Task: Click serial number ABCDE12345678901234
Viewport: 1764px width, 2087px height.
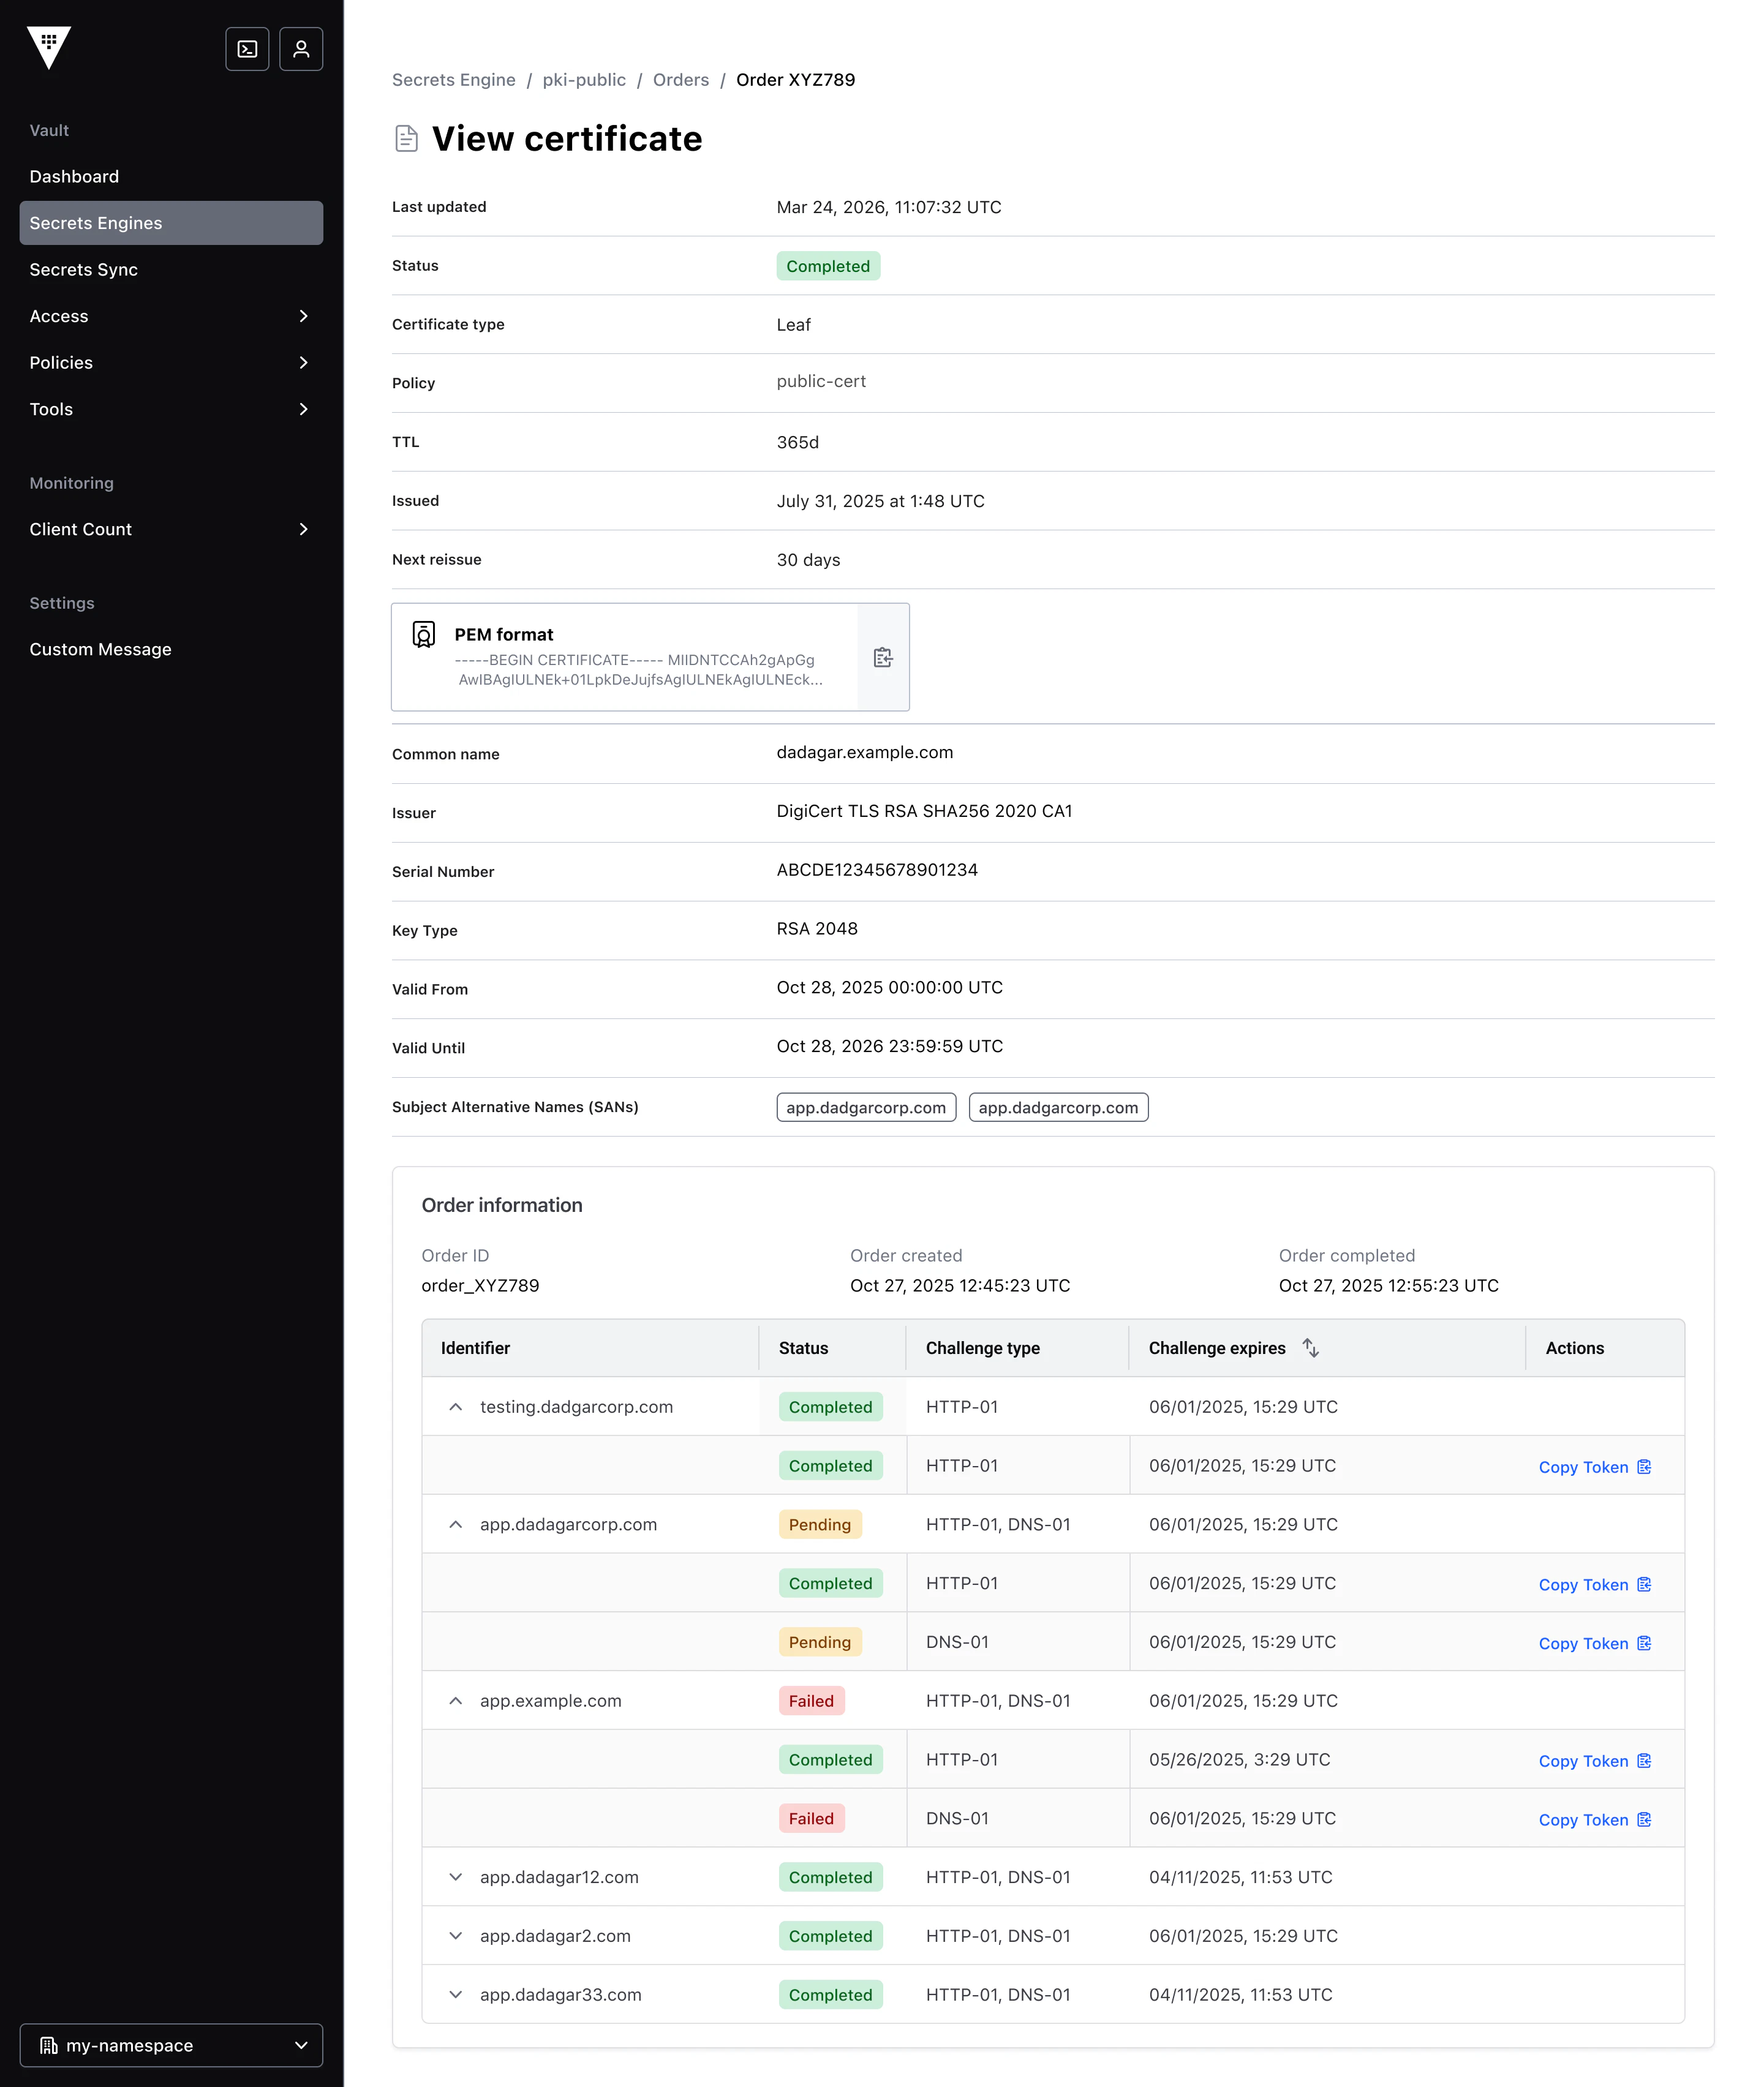Action: 877,870
